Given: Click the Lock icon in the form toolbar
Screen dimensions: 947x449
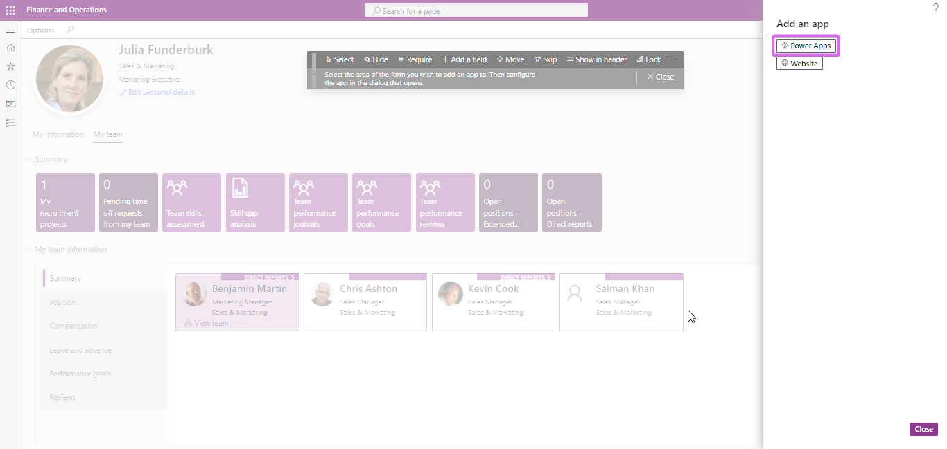Looking at the screenshot, I should [648, 59].
